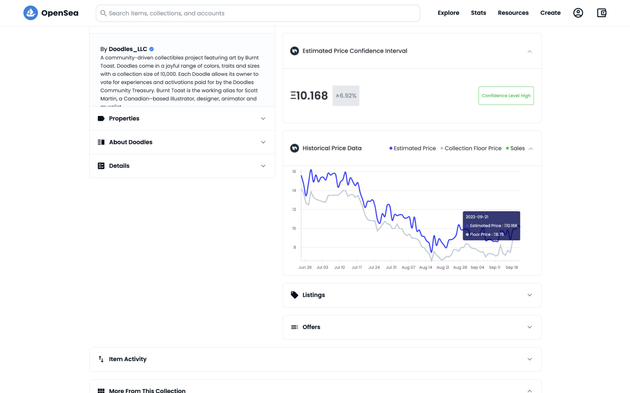Expand the Offers panel chevron

pos(530,327)
